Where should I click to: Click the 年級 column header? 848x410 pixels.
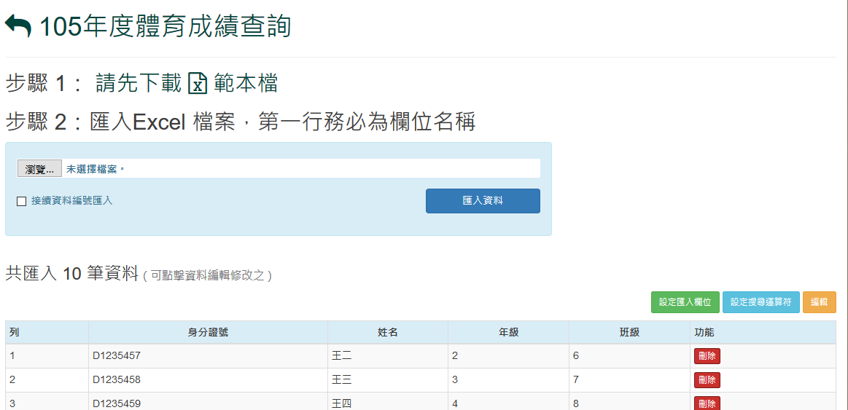tap(508, 333)
